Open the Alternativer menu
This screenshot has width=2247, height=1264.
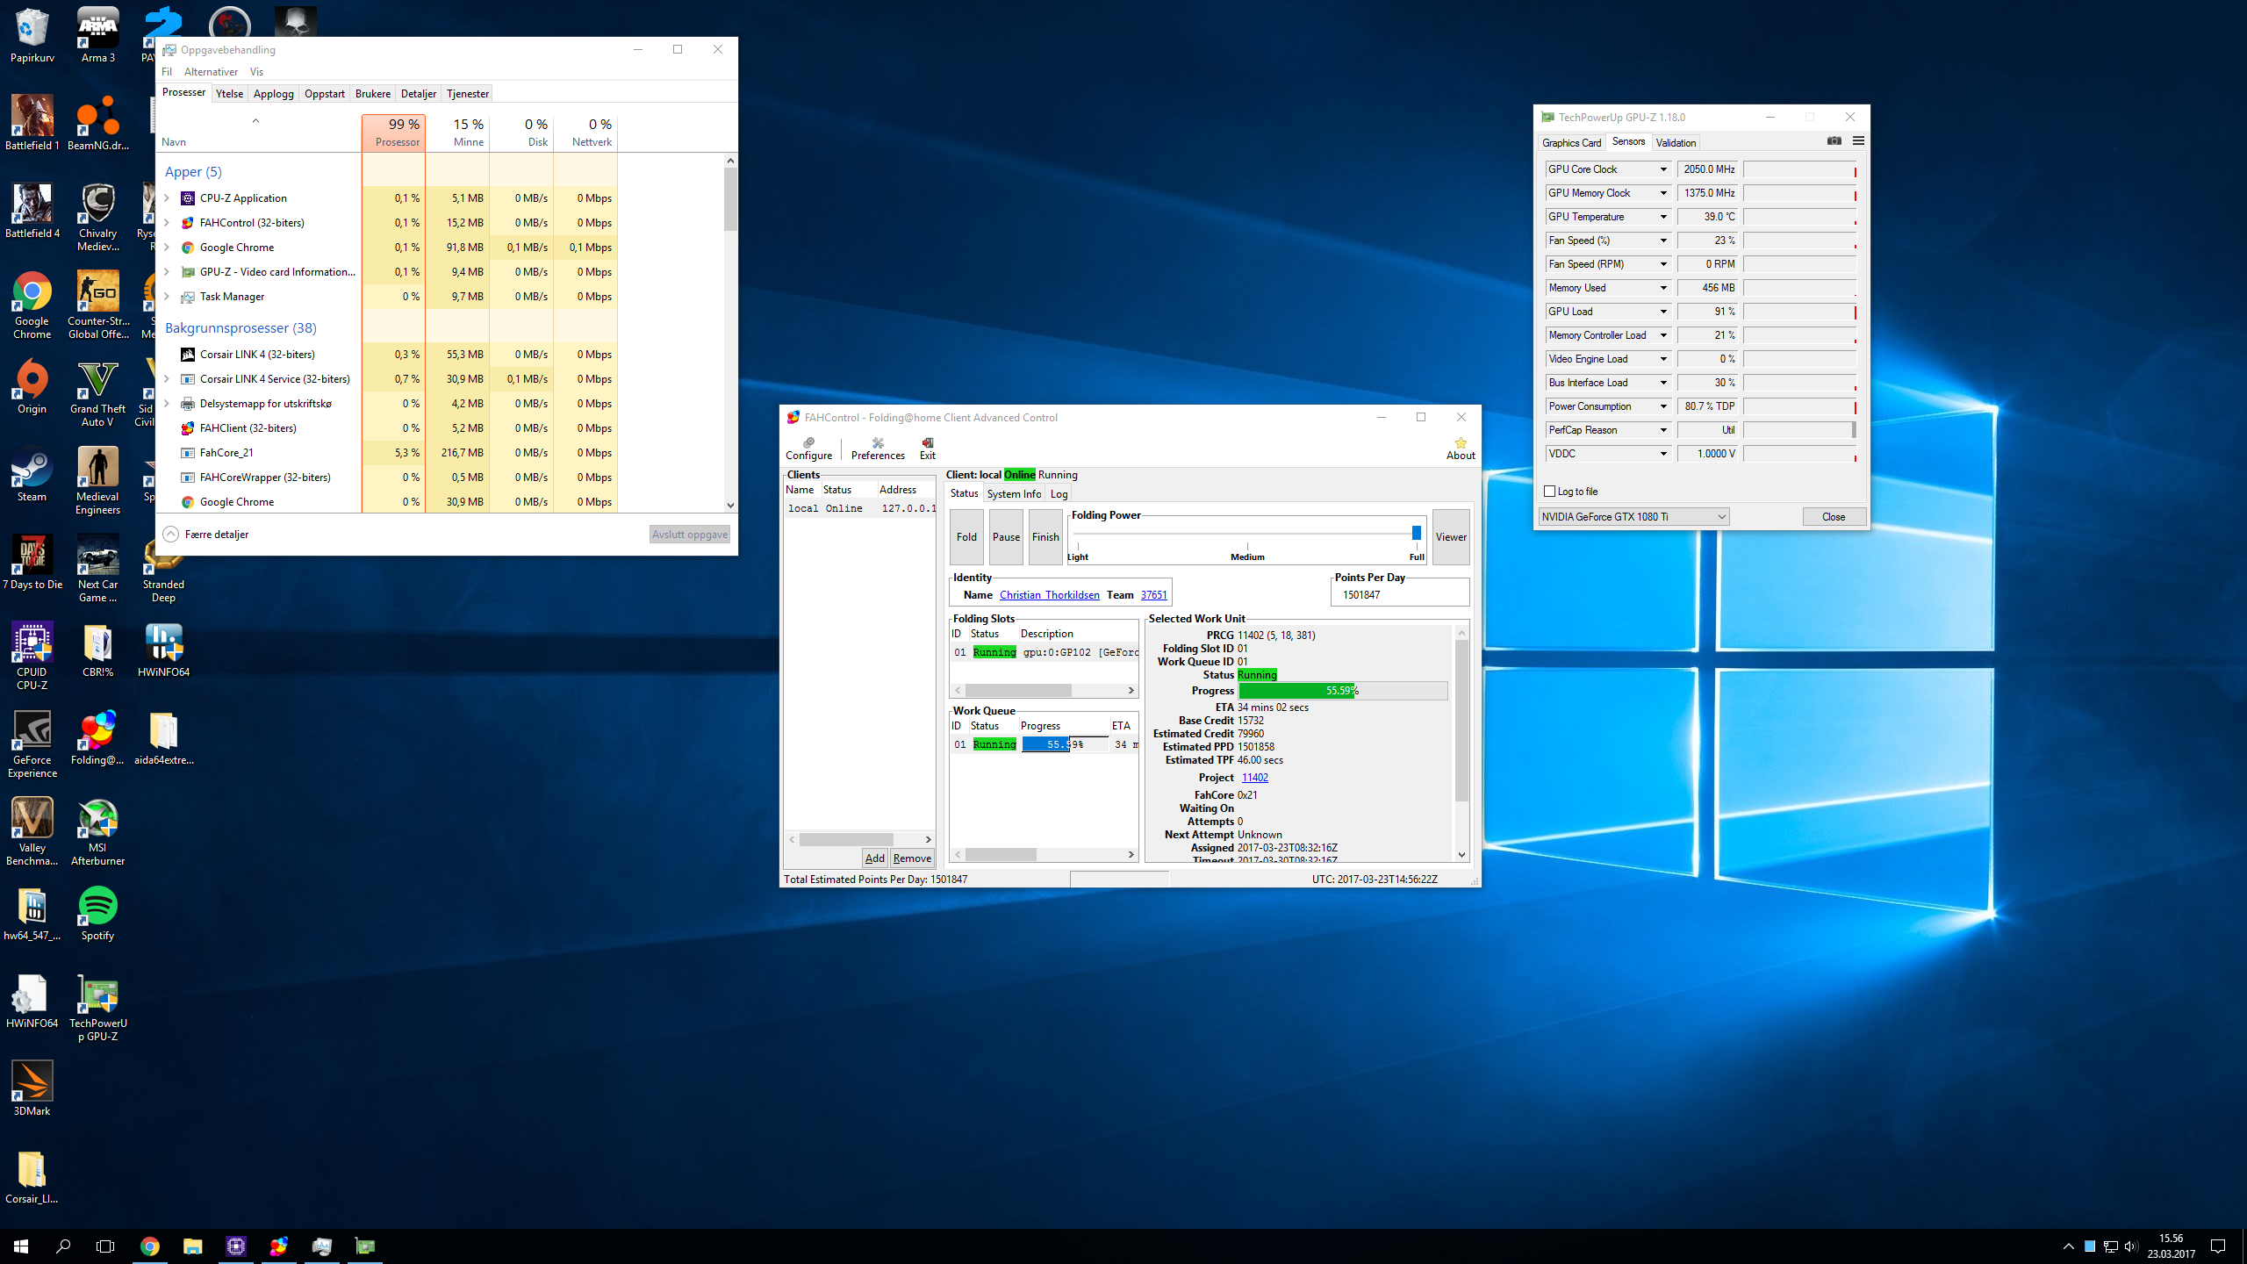[211, 72]
